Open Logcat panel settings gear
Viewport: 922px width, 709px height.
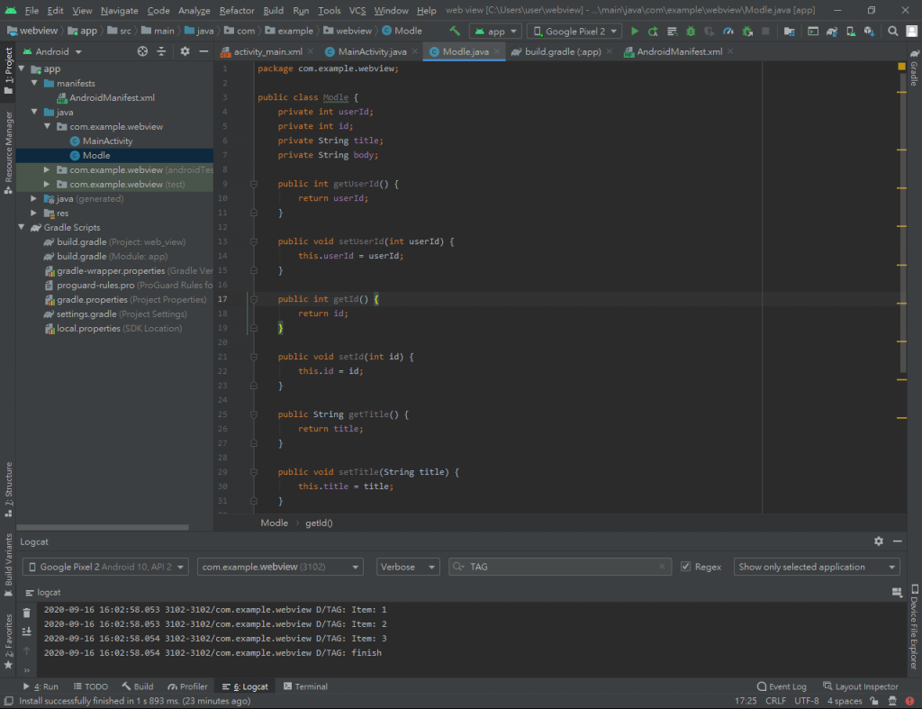click(879, 541)
